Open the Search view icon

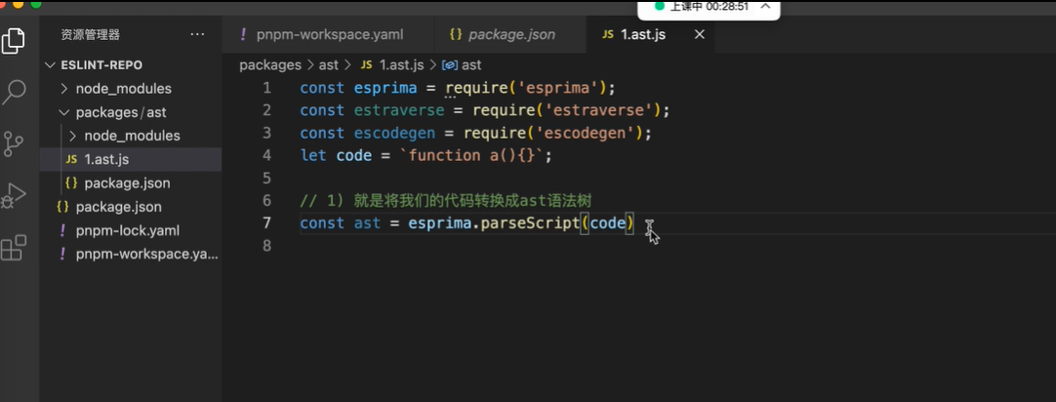coord(14,93)
